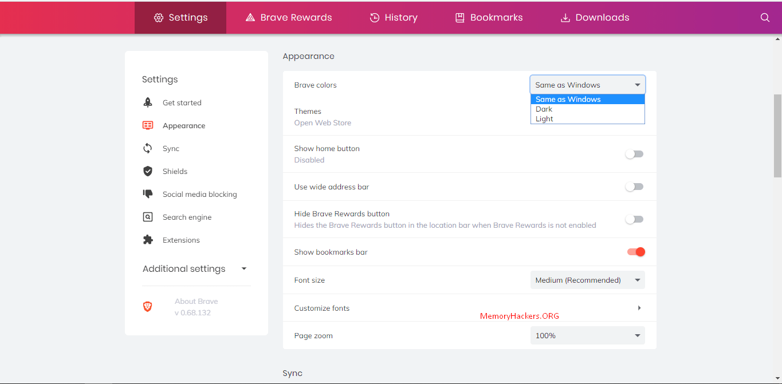Viewport: 782px width, 384px height.
Task: Open the Font size dropdown
Action: pyautogui.click(x=588, y=280)
